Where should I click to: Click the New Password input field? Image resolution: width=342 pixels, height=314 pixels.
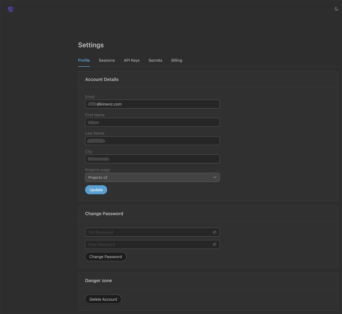[x=152, y=244]
